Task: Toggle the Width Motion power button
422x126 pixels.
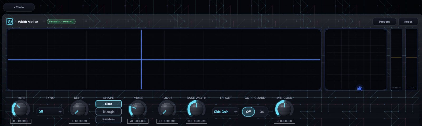Action: pos(10,22)
